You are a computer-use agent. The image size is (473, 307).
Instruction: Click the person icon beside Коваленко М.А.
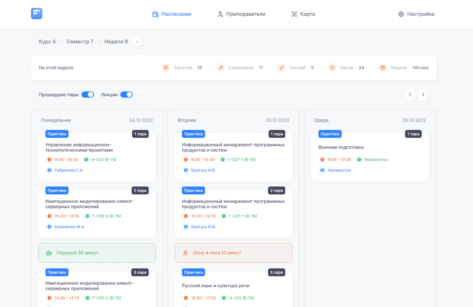coord(49,227)
